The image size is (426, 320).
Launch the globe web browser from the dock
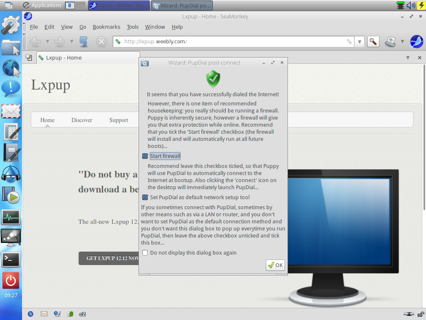pyautogui.click(x=11, y=68)
